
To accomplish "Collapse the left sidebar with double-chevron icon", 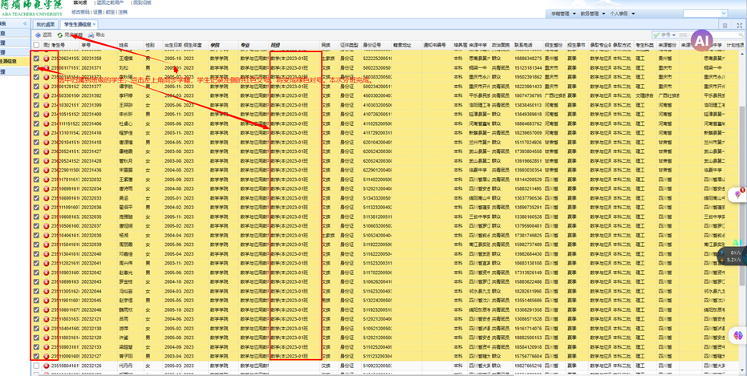I will (25, 24).
